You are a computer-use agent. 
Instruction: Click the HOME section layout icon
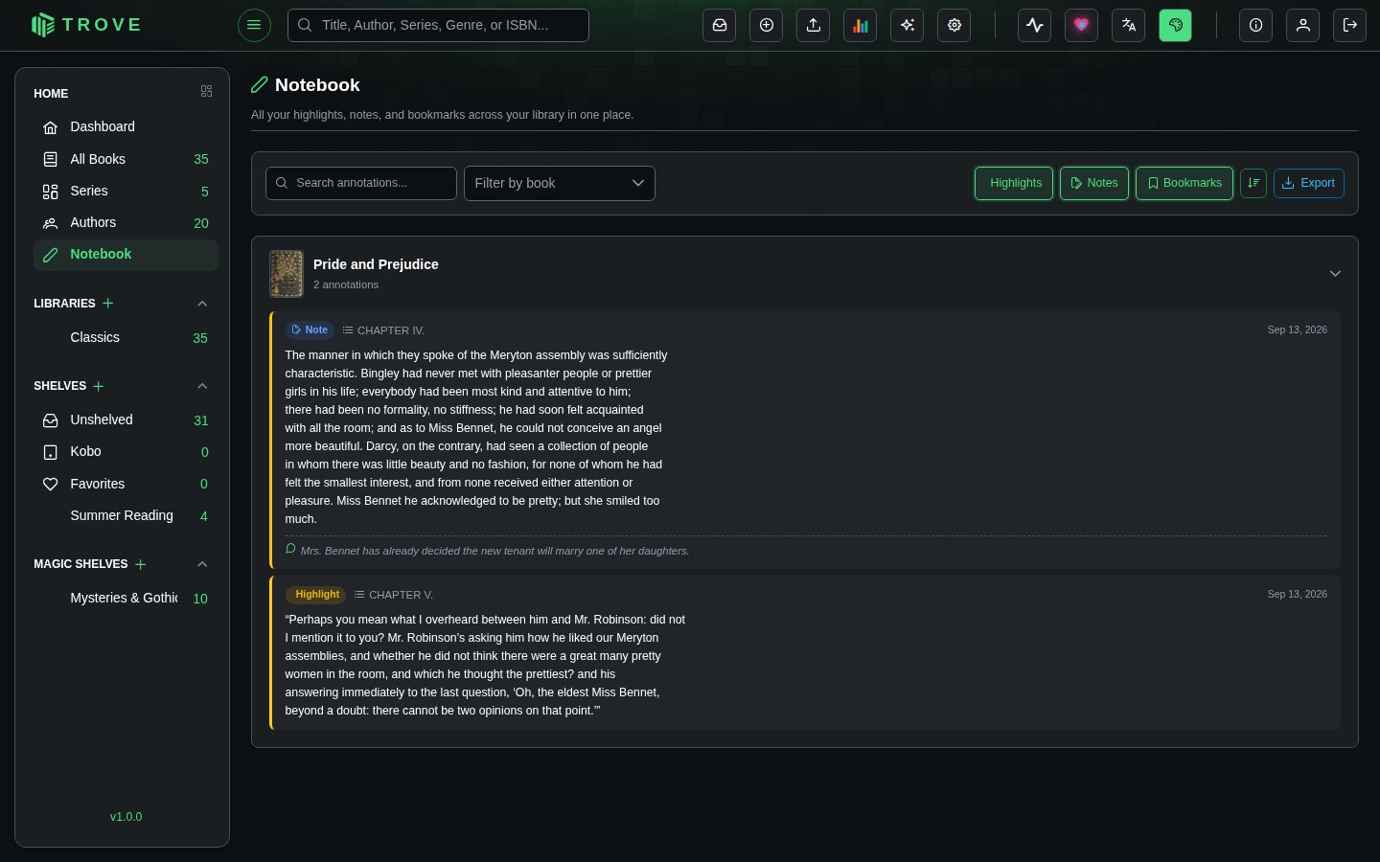coord(206,91)
